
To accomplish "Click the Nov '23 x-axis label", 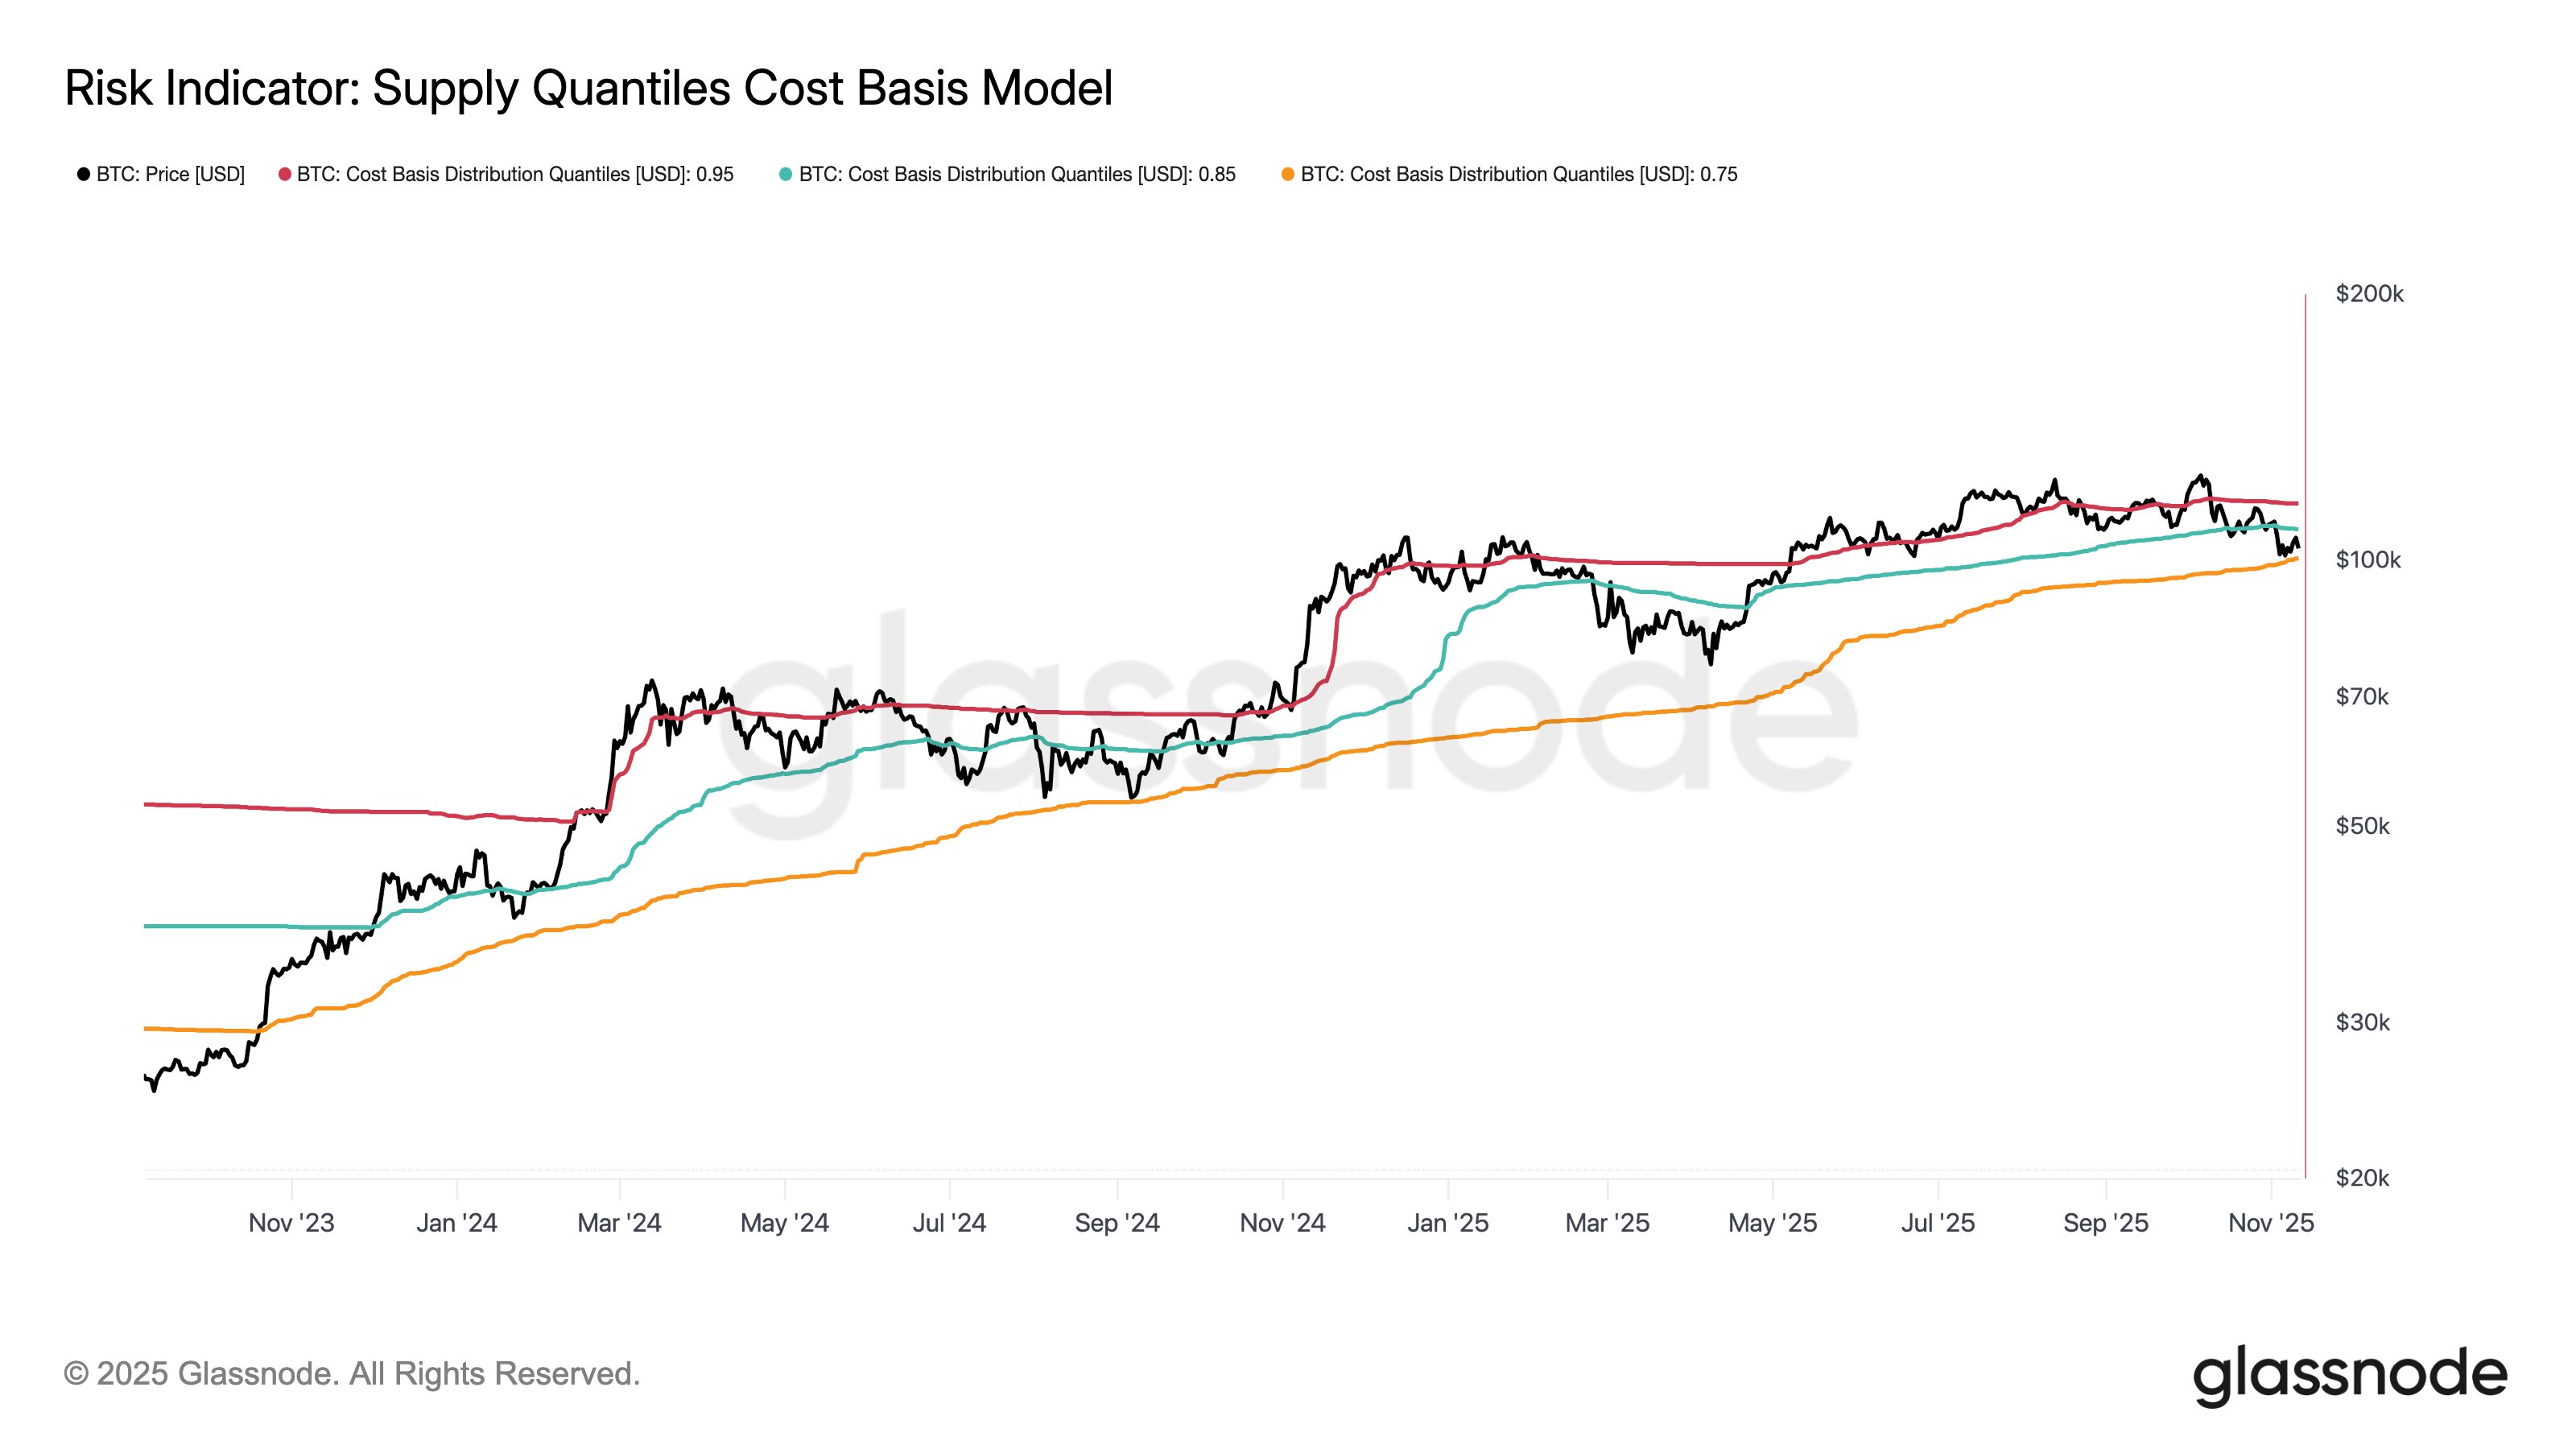I will pyautogui.click(x=291, y=1223).
